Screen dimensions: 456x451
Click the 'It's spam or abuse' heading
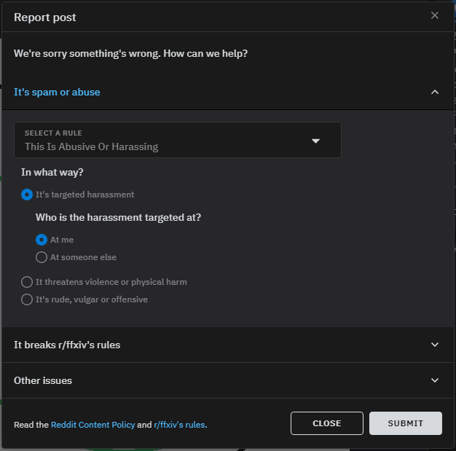pos(57,92)
